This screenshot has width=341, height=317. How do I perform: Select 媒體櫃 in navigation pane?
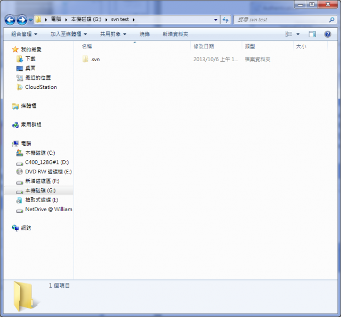tap(28, 106)
